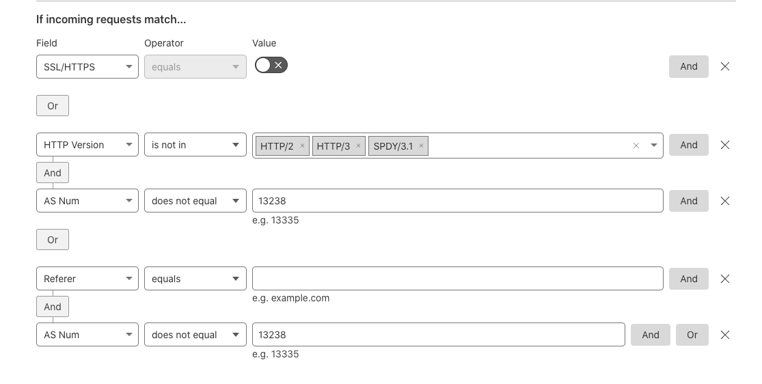Screen dimensions: 762x384
Task: Remove the HTTP/3 tag from values
Action: point(359,146)
